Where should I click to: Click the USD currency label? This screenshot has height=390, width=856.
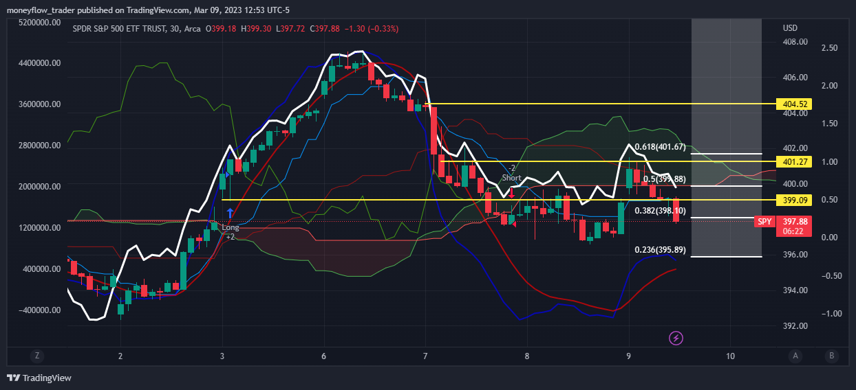tap(790, 29)
